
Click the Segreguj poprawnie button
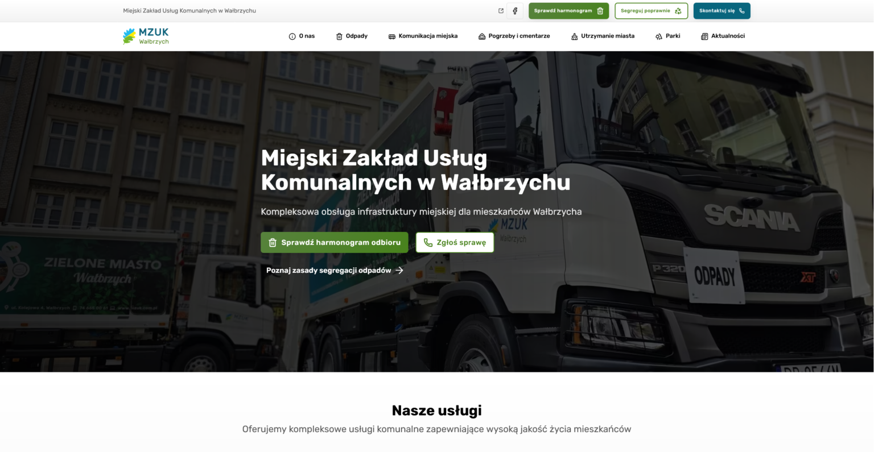coord(651,11)
